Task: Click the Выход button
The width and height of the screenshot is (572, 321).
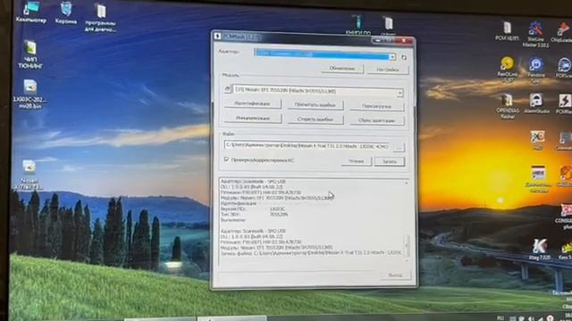Action: pyautogui.click(x=395, y=276)
